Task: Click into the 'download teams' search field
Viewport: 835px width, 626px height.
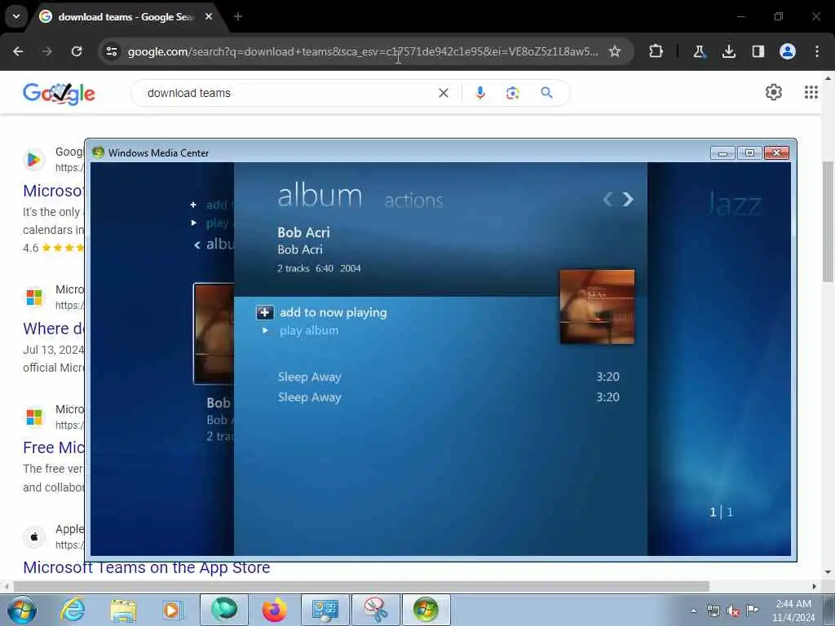Action: click(288, 93)
